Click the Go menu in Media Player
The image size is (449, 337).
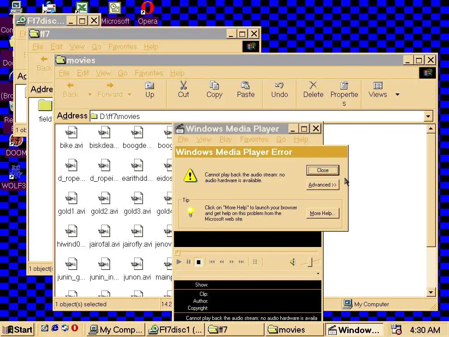coord(281,139)
